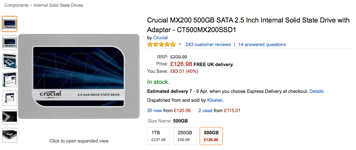The image size is (356, 150).
Task: View the third thumbnail in the image strip
Action: pyautogui.click(x=10, y=61)
